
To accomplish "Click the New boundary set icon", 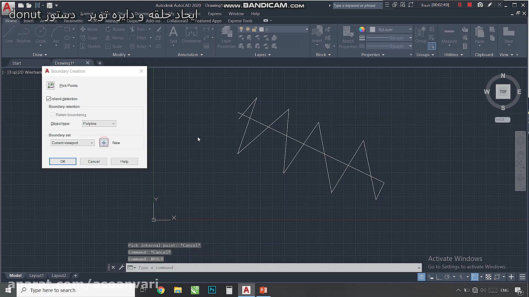I will pyautogui.click(x=104, y=143).
